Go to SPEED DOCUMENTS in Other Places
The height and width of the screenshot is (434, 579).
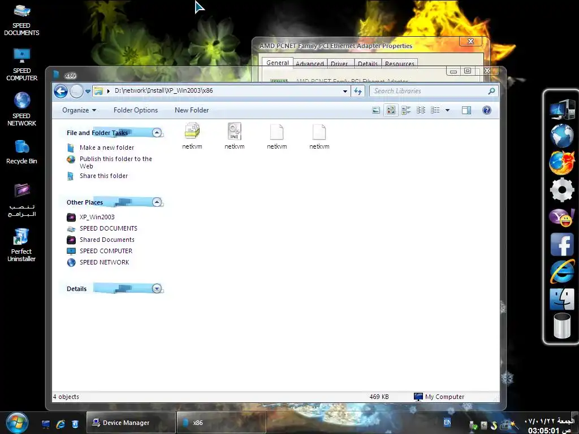coord(108,228)
